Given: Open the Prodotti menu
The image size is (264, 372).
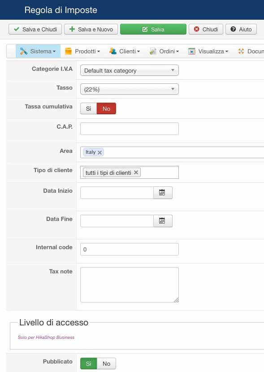Looking at the screenshot, I should tap(82, 51).
